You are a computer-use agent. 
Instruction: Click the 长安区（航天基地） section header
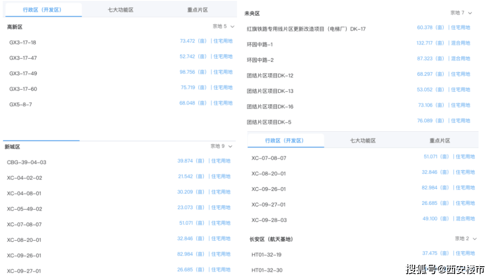pos(271,239)
